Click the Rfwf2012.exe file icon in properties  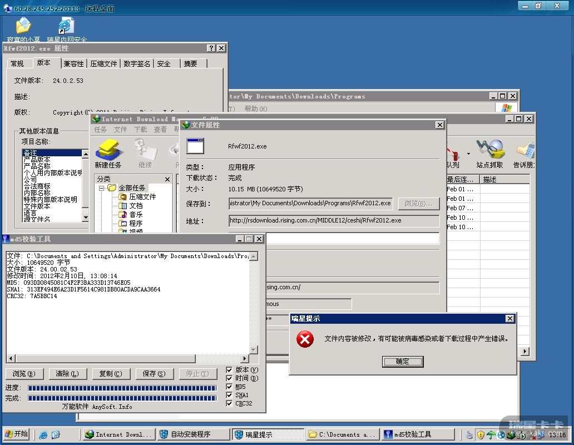click(x=195, y=146)
